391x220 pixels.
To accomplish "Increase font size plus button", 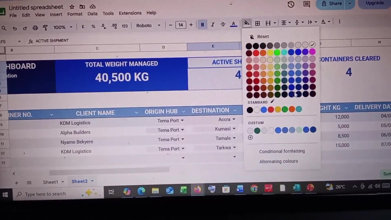I will coord(191,25).
